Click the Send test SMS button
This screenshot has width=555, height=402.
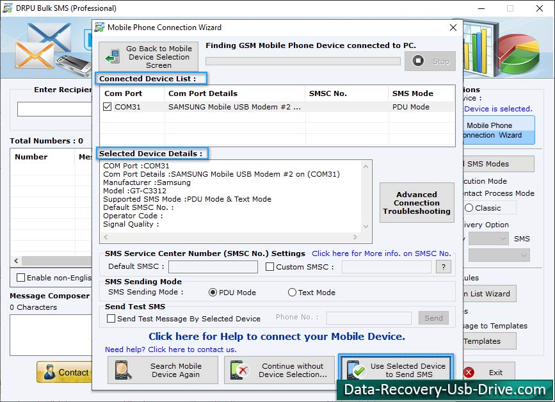[x=433, y=318]
